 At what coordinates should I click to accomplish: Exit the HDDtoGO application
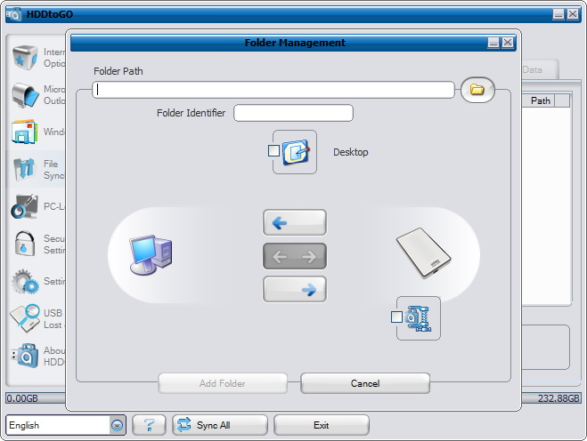point(322,425)
